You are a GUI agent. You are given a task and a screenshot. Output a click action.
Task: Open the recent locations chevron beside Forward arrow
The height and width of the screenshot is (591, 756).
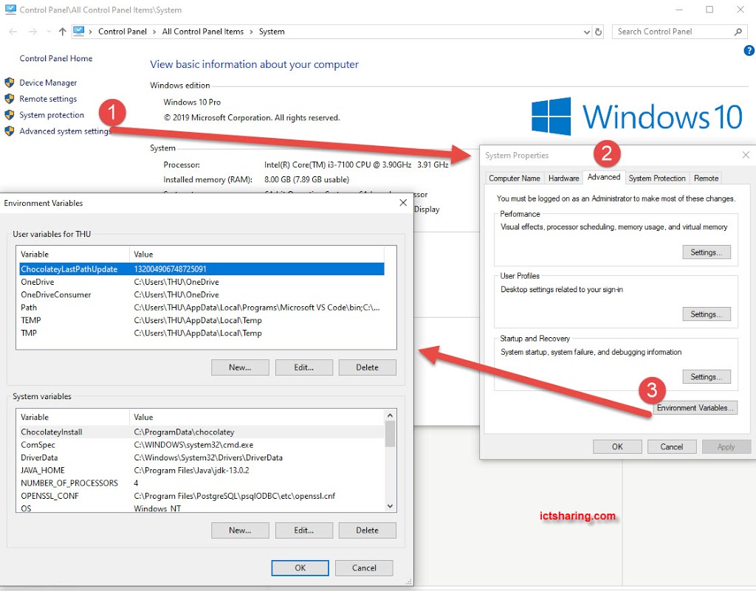click(49, 32)
